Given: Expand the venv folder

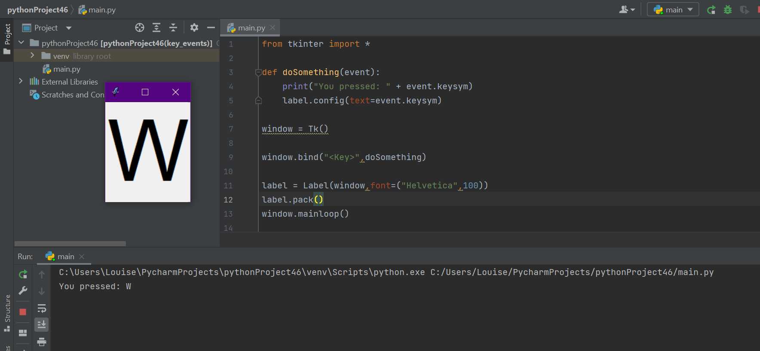Looking at the screenshot, I should 32,56.
